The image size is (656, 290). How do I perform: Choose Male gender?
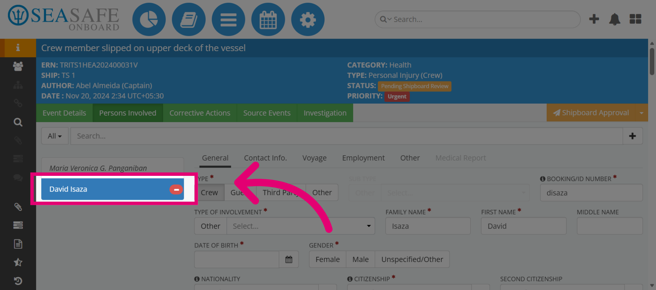pyautogui.click(x=360, y=259)
